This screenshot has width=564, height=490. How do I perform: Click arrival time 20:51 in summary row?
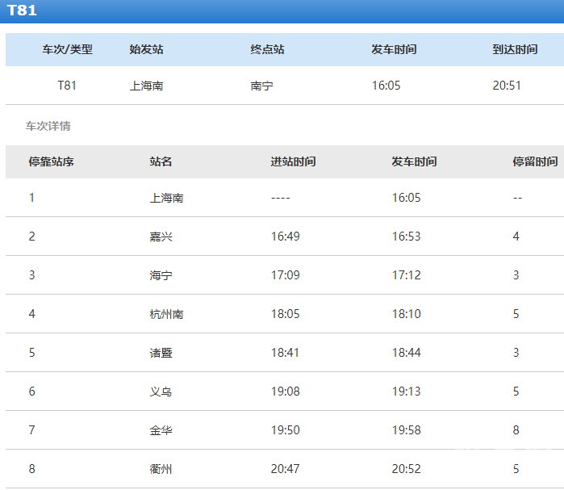508,86
